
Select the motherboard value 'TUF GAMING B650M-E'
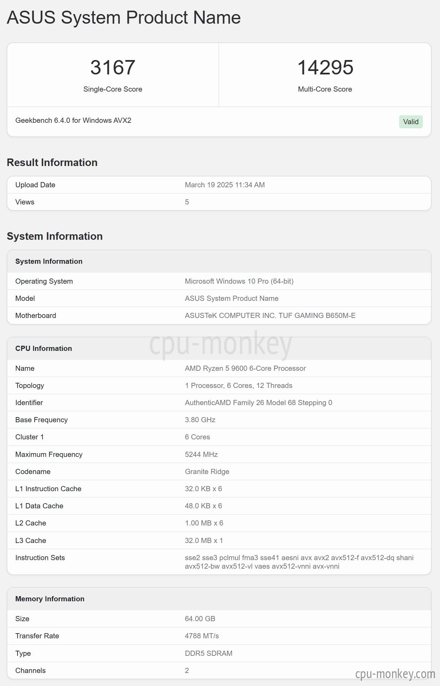[x=317, y=316]
